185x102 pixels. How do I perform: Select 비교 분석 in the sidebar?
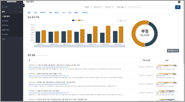[x=12, y=34]
